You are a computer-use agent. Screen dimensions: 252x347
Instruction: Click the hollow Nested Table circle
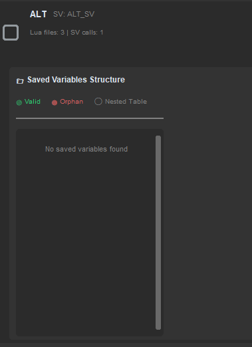[x=98, y=102]
